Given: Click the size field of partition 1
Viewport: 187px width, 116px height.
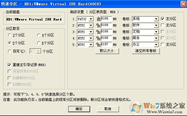Looking at the screenshot, I should [x=106, y=19].
